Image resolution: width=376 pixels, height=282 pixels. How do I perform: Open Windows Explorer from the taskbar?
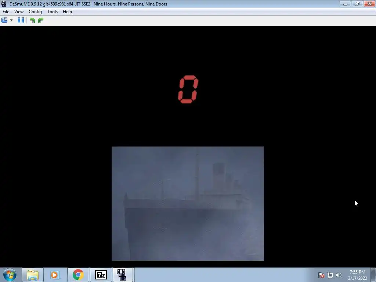(33, 275)
